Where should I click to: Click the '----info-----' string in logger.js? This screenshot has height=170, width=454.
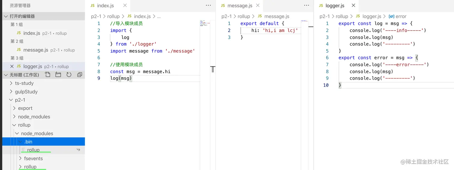pyautogui.click(x=403, y=30)
